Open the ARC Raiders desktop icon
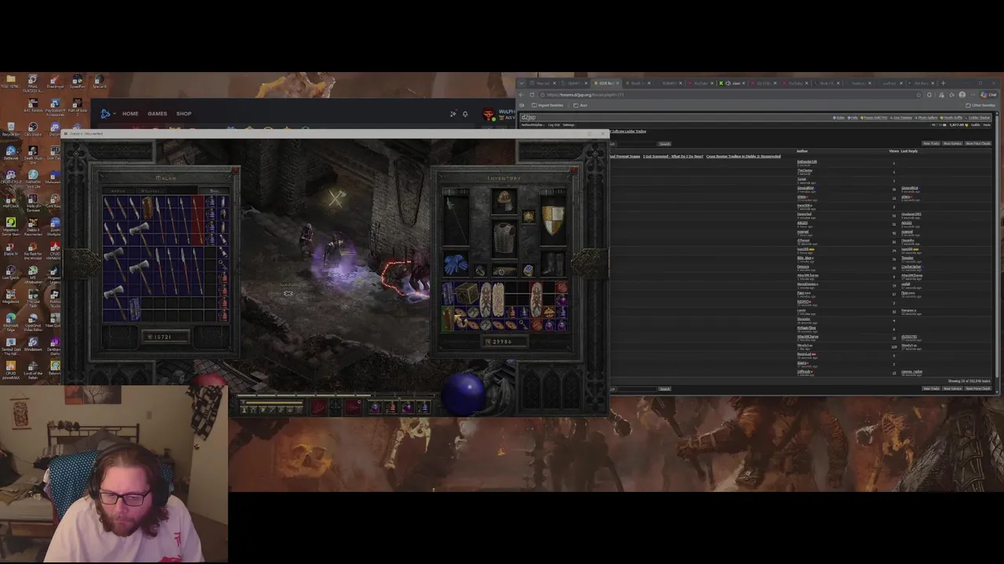 tap(33, 105)
